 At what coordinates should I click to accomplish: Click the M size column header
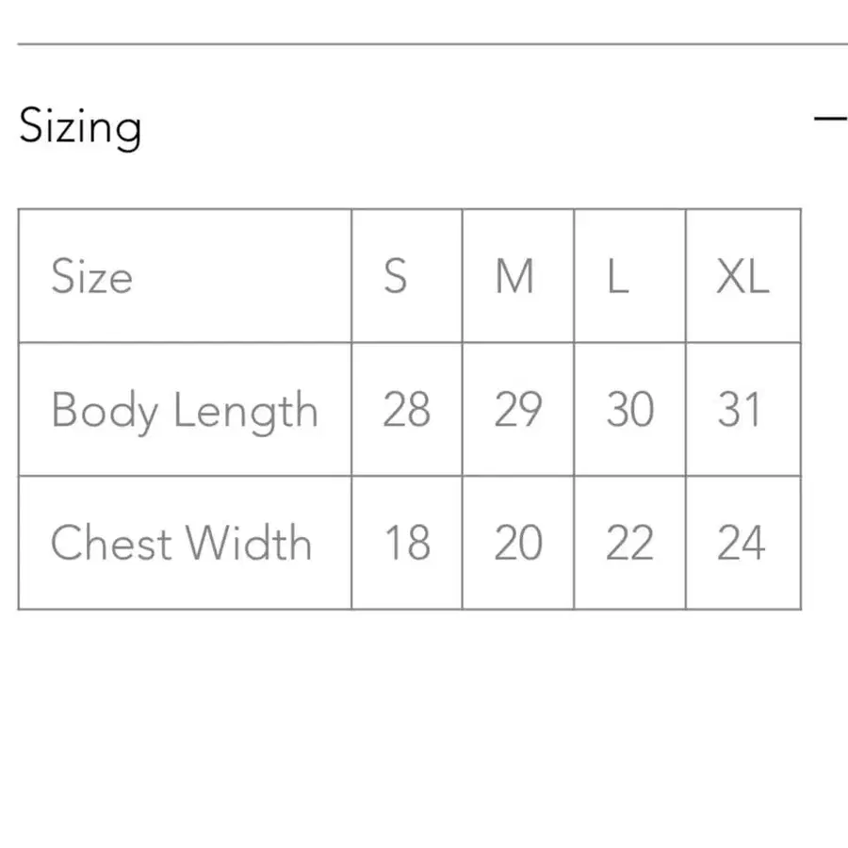tap(514, 277)
